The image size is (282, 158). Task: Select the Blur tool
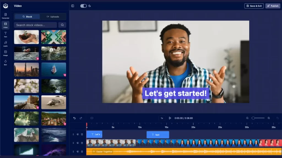click(6, 62)
